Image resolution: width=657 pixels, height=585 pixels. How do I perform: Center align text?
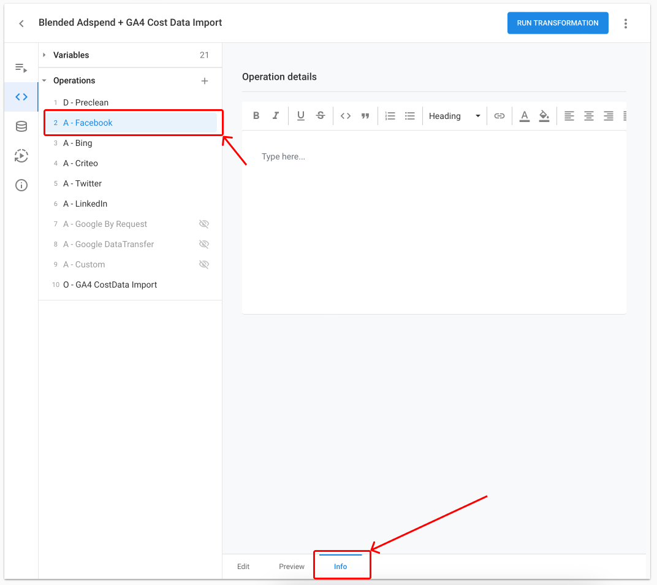pyautogui.click(x=589, y=116)
